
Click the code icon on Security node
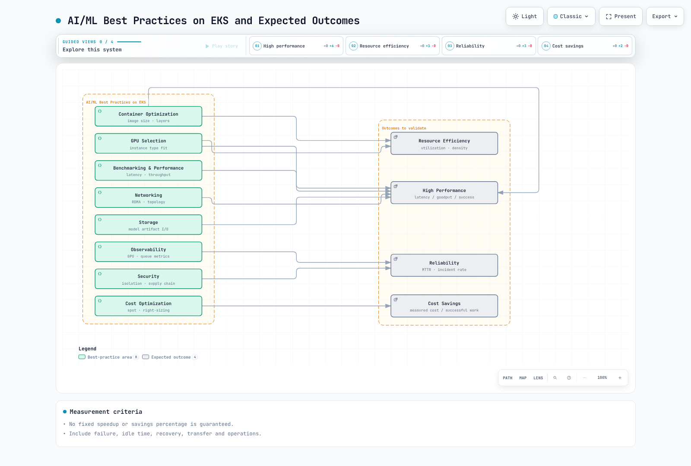(x=100, y=274)
